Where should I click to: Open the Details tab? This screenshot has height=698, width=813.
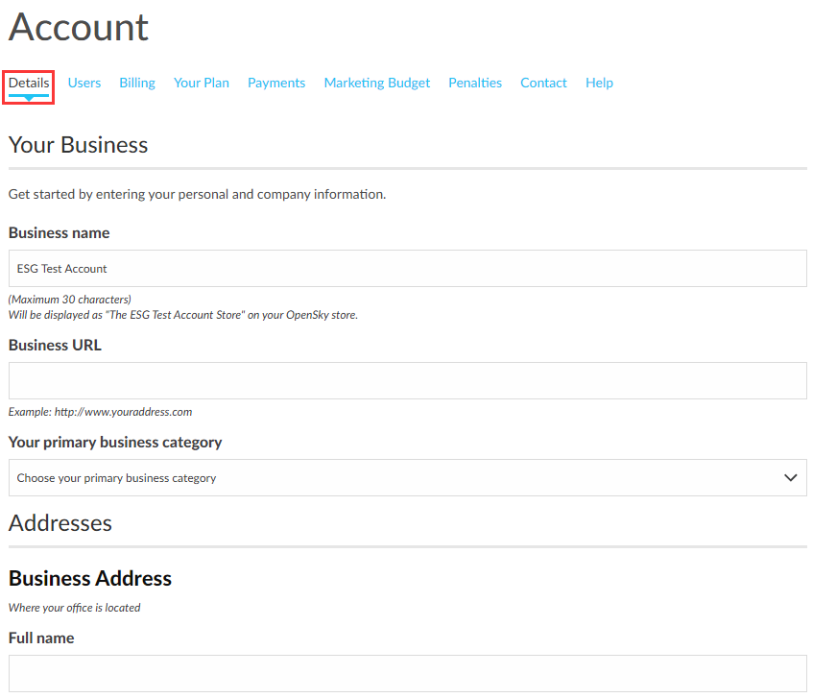pyautogui.click(x=29, y=84)
